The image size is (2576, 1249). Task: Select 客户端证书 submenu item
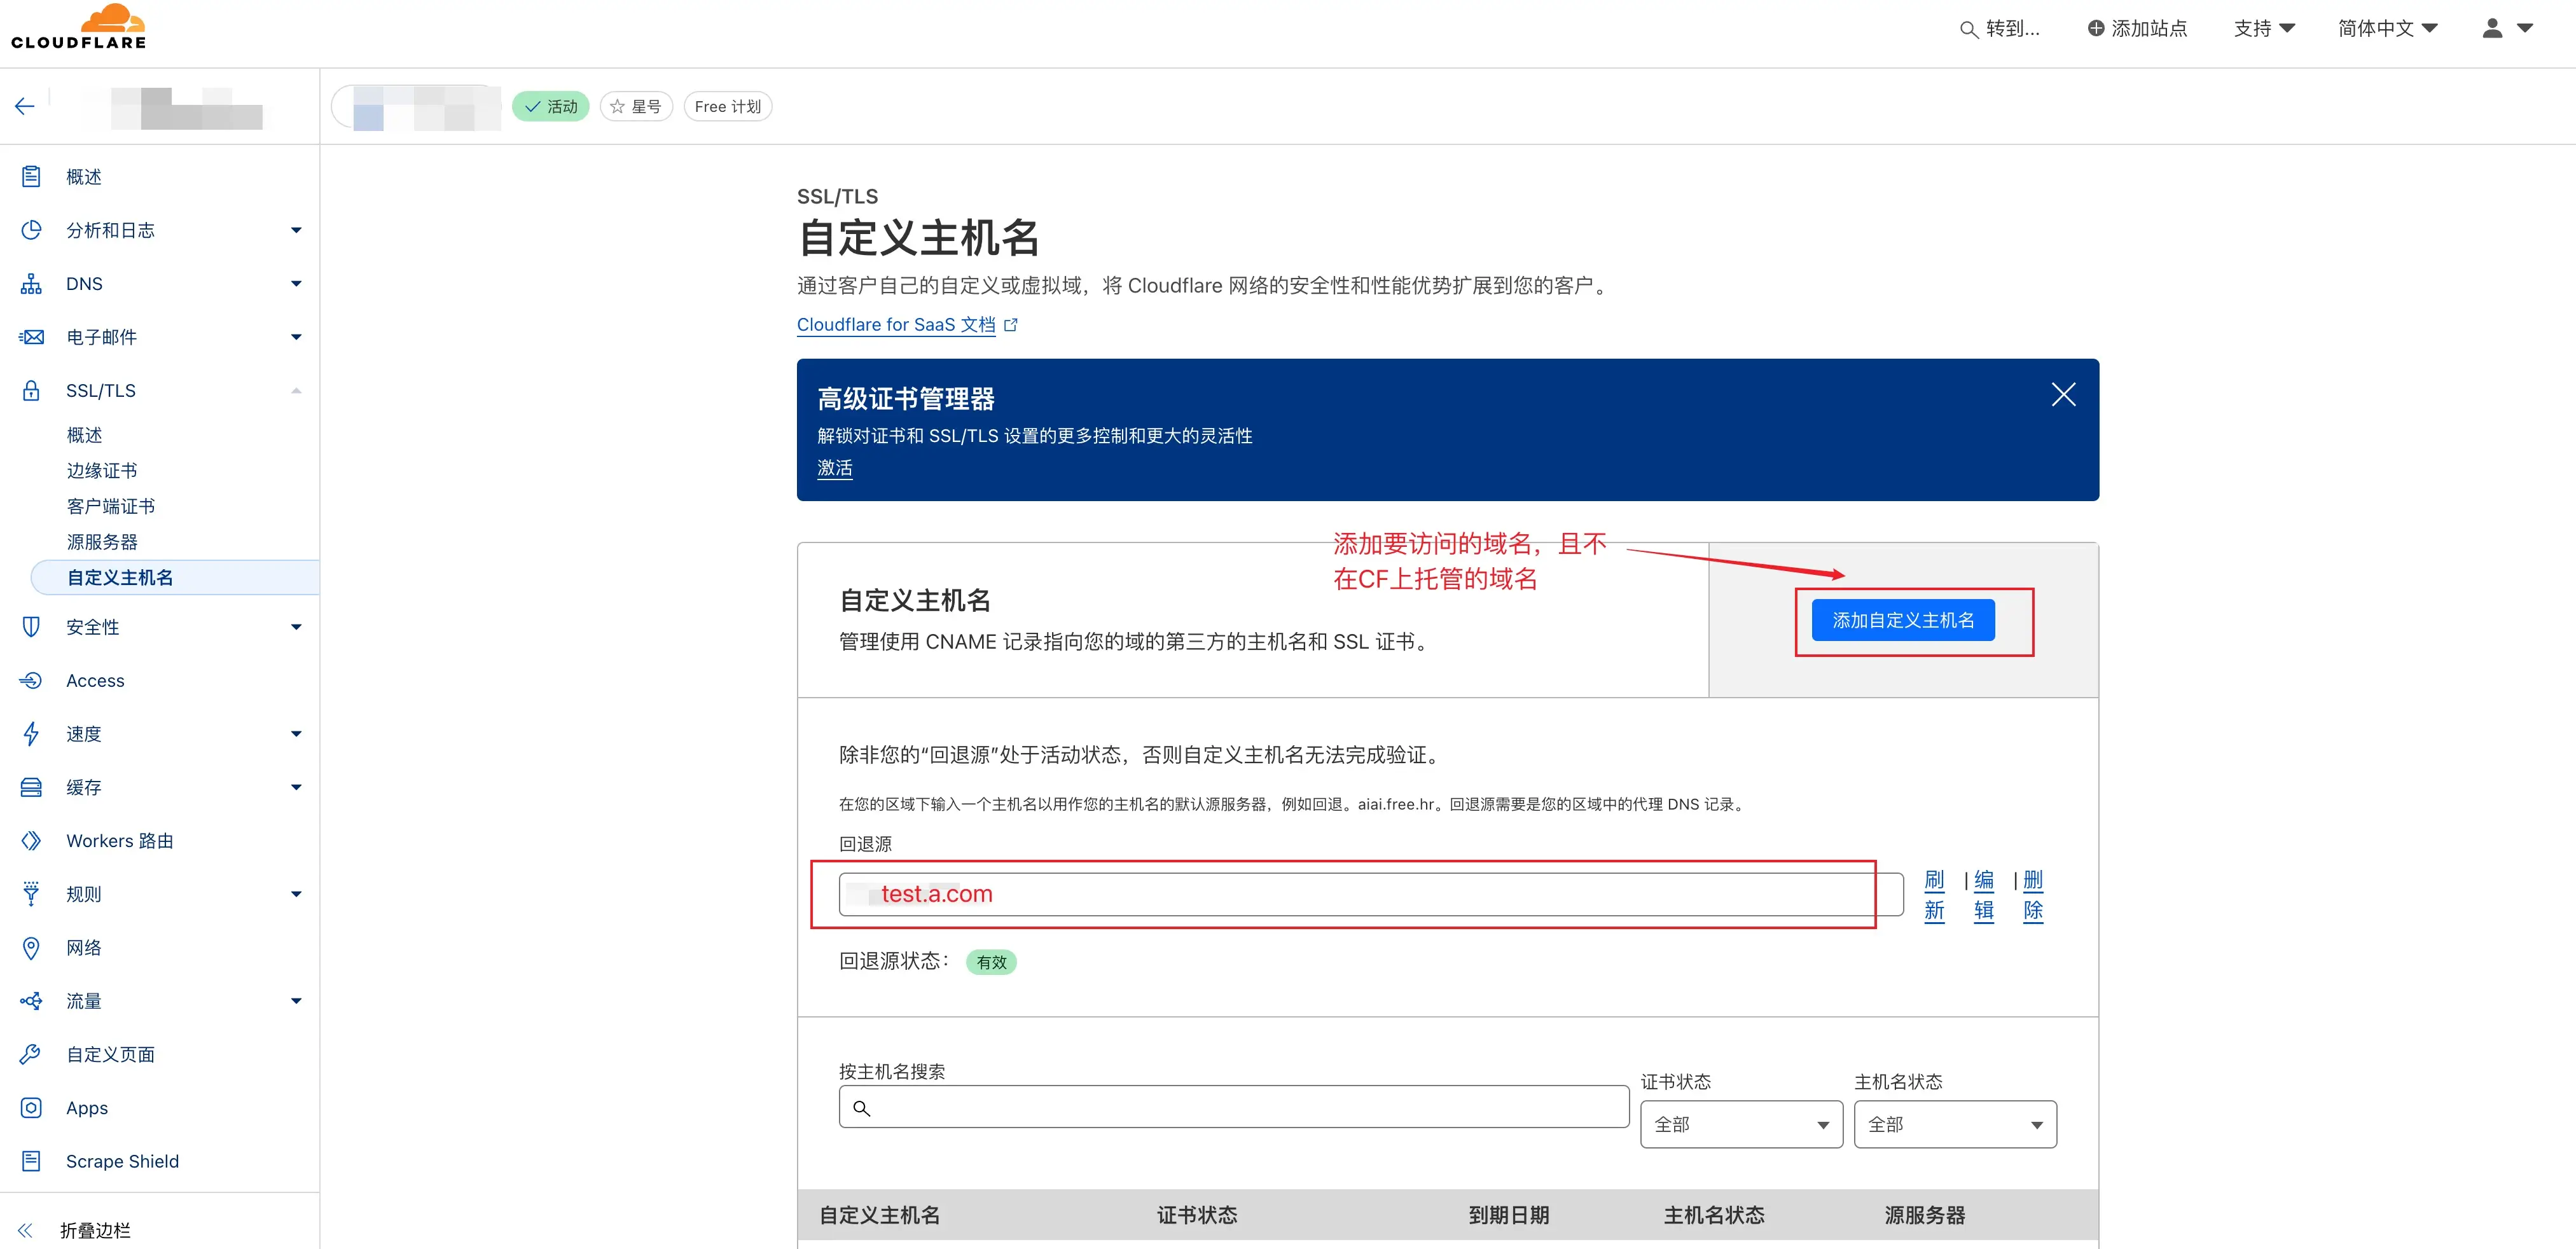[111, 507]
